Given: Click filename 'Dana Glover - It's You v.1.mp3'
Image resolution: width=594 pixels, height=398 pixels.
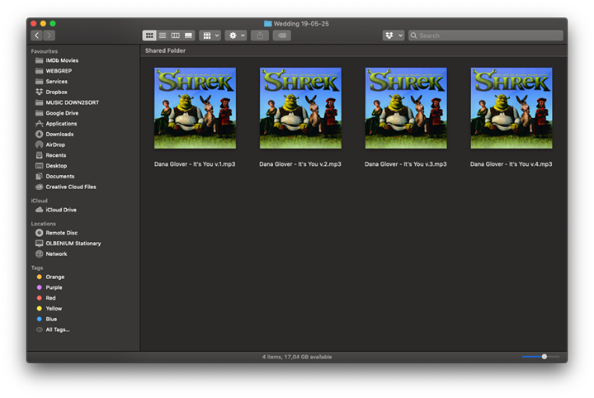Looking at the screenshot, I should point(195,164).
